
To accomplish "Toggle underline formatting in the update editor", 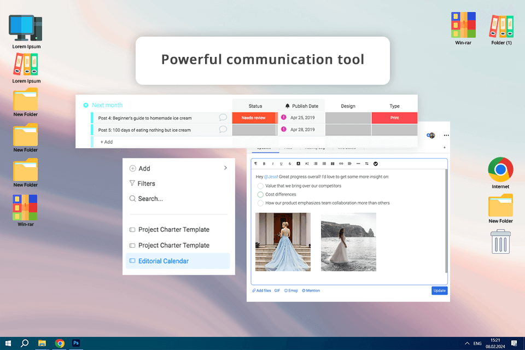I will (281, 164).
